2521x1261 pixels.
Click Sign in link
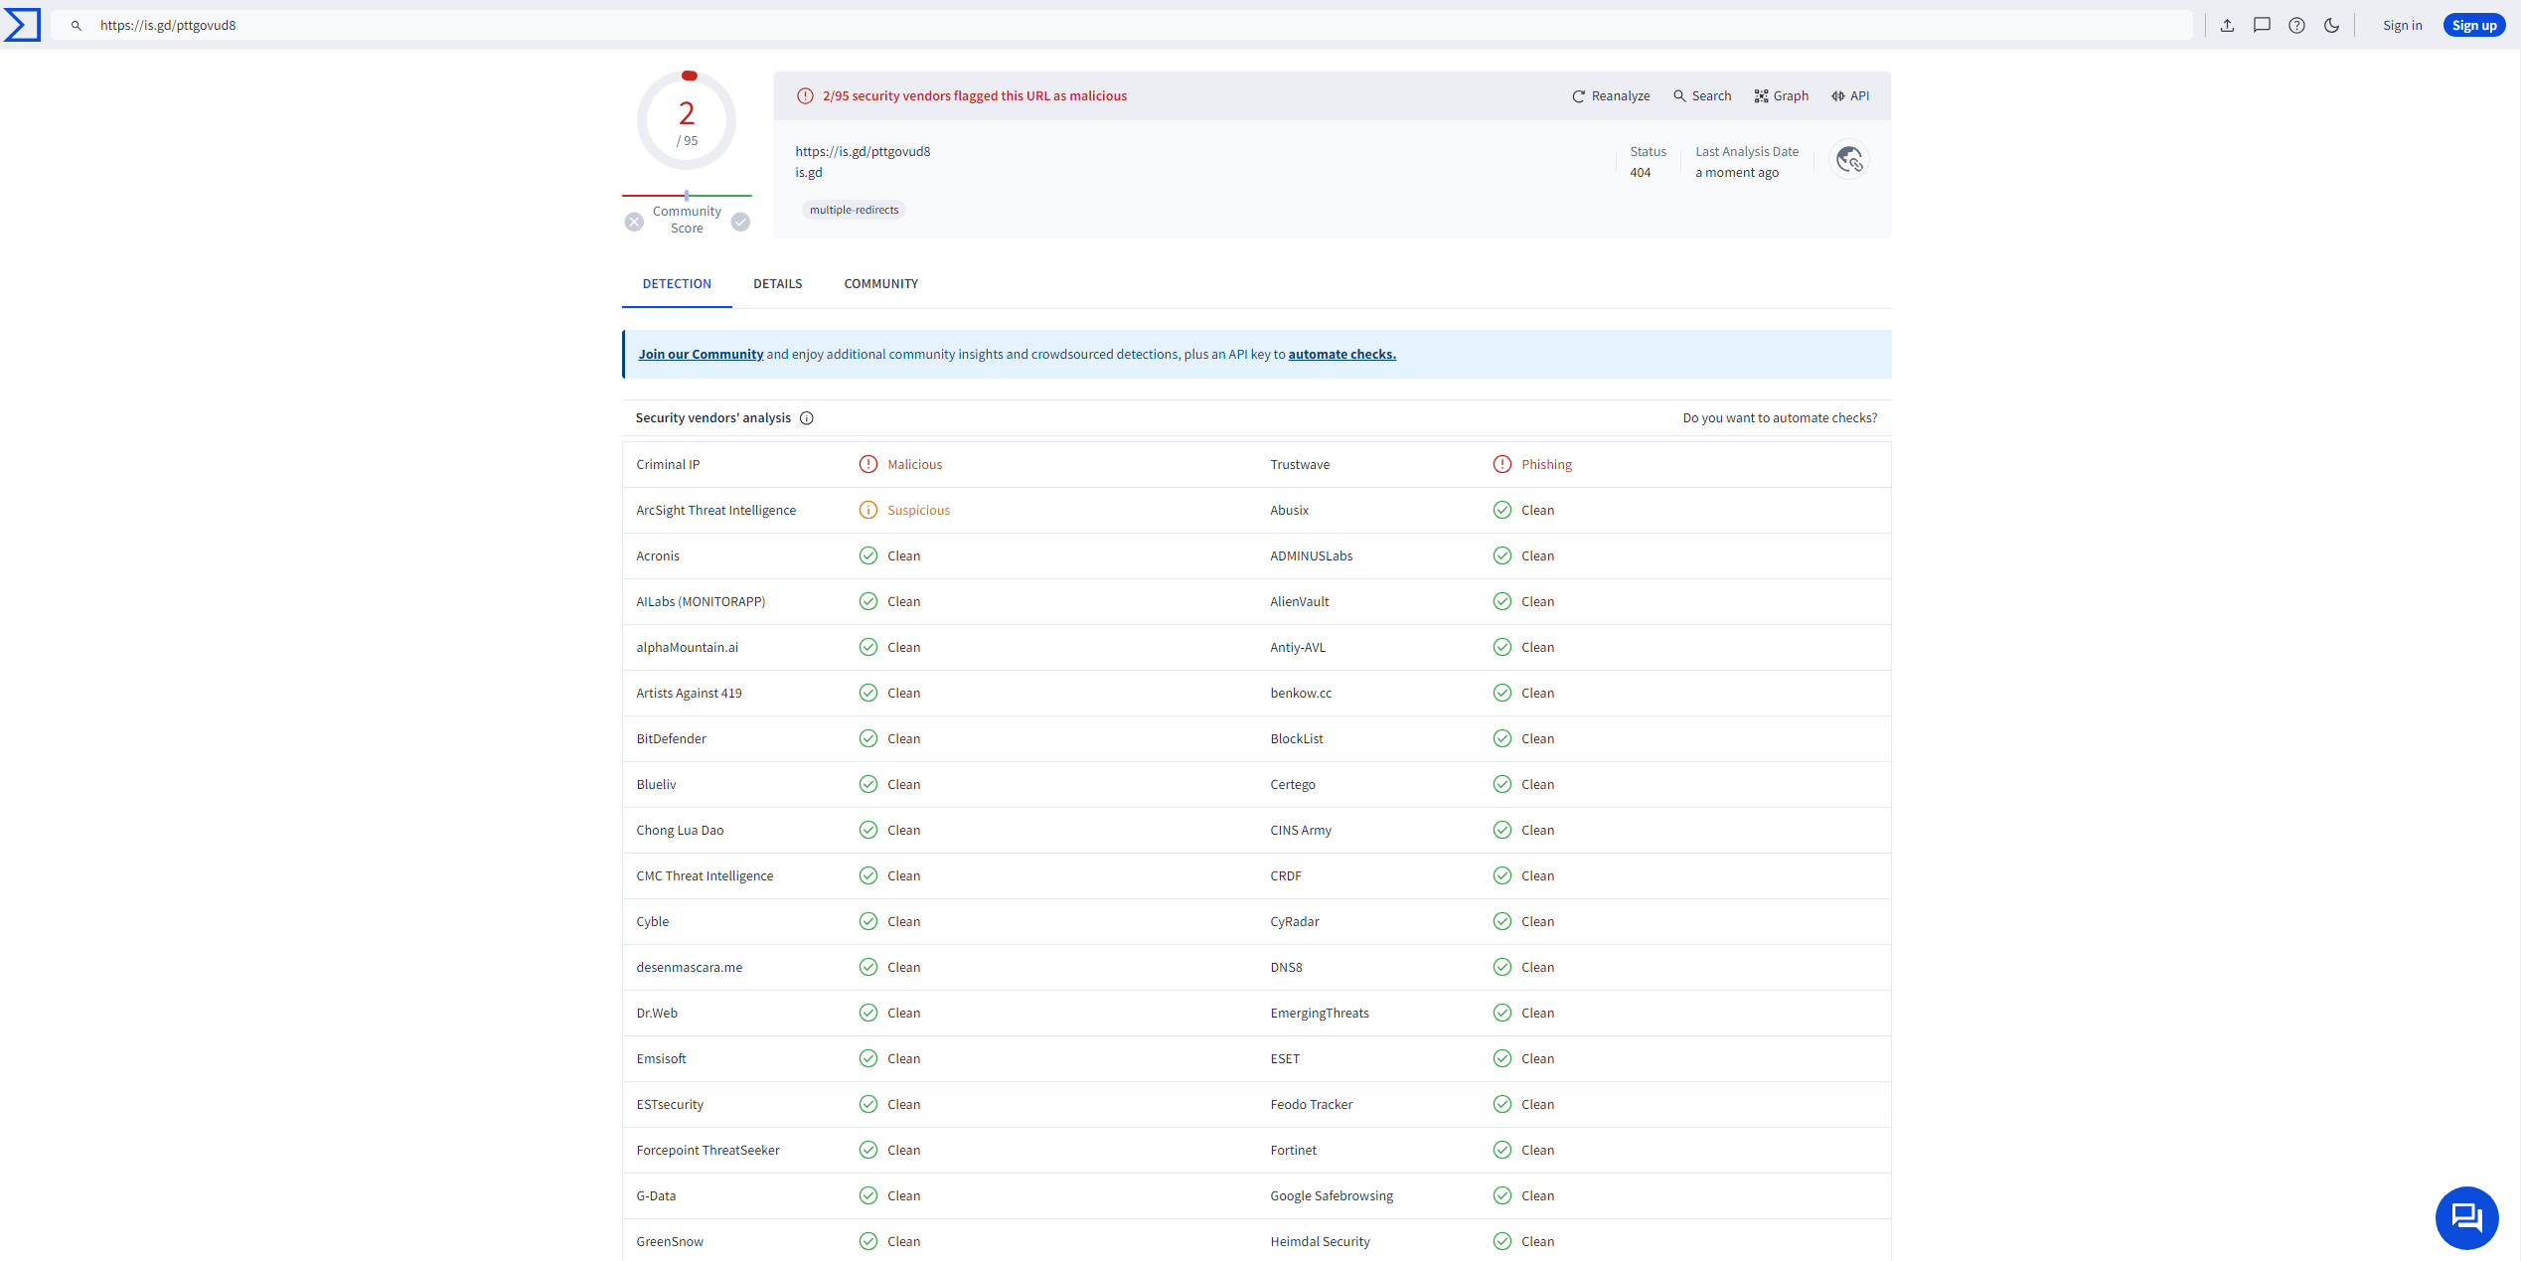tap(2402, 26)
